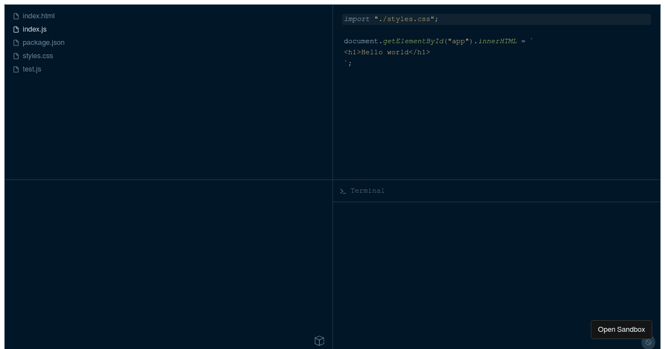Select the highlighted import styles.css line

coord(391,19)
